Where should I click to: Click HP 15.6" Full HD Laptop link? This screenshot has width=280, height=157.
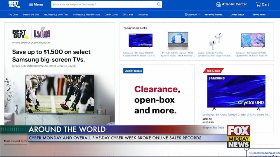coord(177,54)
